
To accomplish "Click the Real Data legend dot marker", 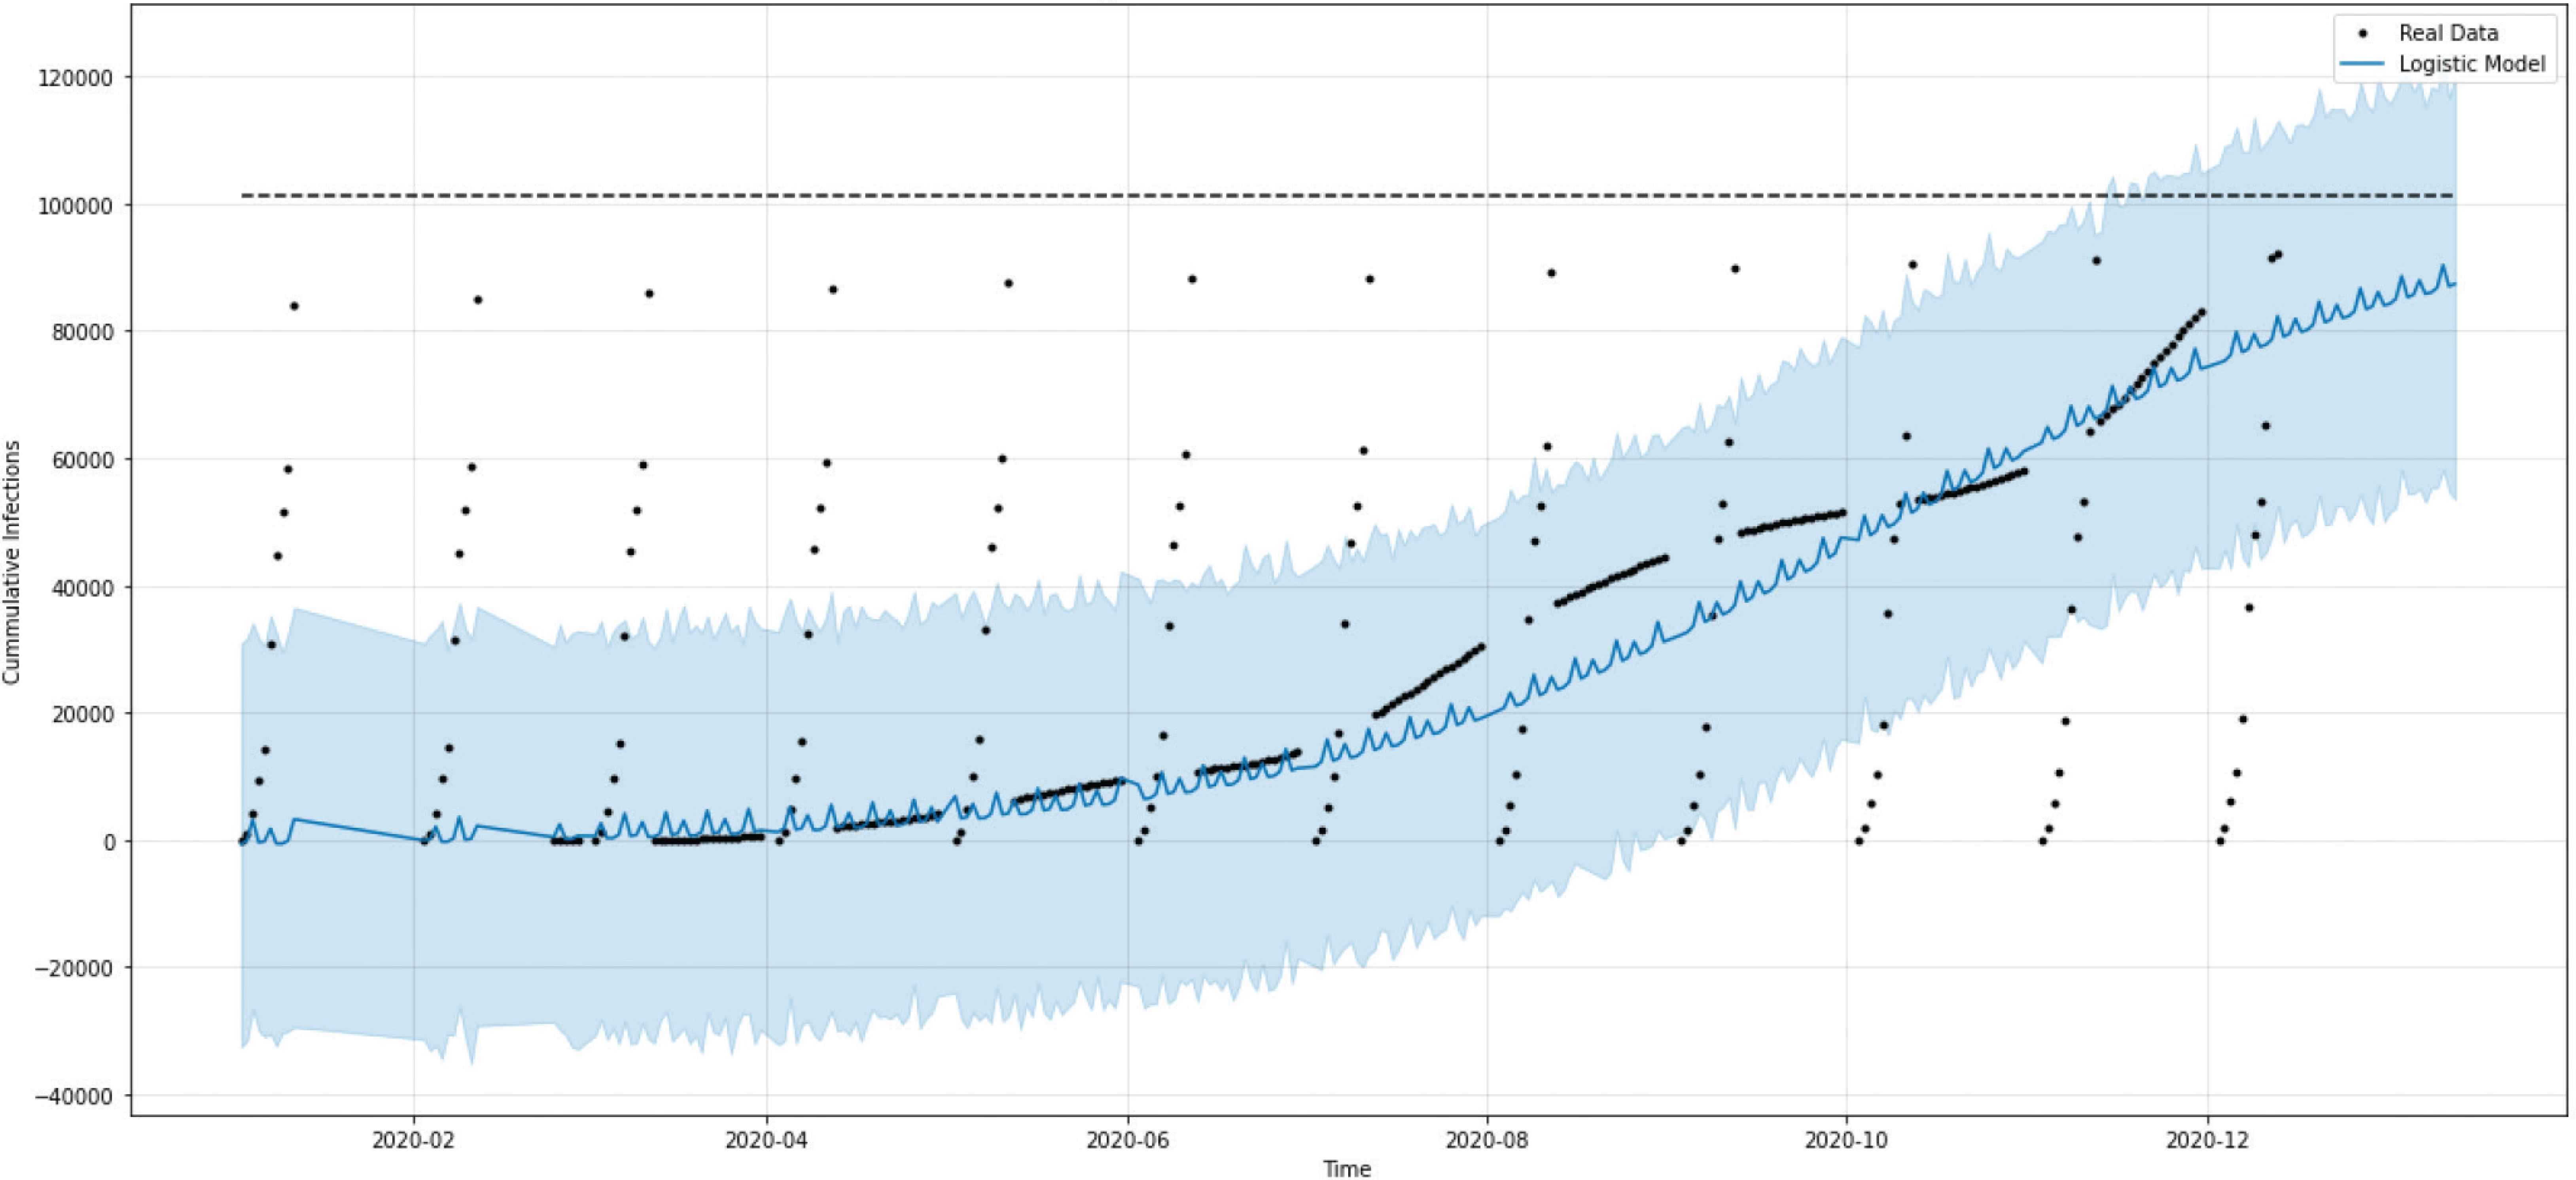I will pos(2363,33).
